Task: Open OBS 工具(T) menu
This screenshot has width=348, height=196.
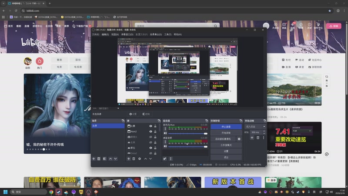Action: click(x=168, y=34)
